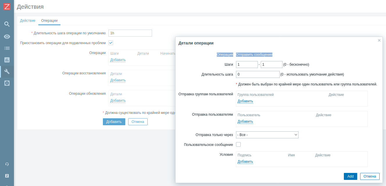Set the step duration field to zero

coord(258,74)
